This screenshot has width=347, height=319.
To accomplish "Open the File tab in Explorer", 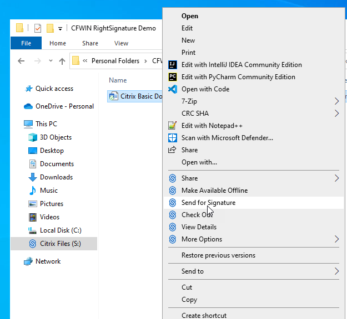I will [x=26, y=43].
